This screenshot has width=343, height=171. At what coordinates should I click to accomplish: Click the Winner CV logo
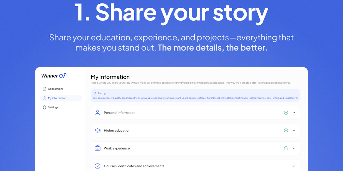coord(54,76)
